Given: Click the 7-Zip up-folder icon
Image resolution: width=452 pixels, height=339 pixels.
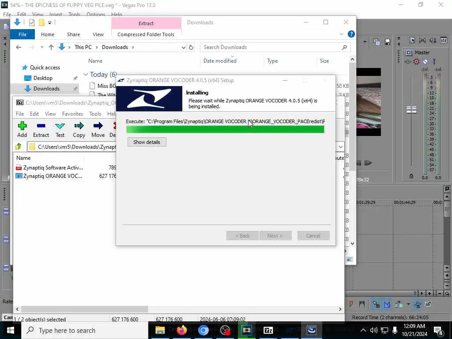Looking at the screenshot, I should (x=19, y=147).
